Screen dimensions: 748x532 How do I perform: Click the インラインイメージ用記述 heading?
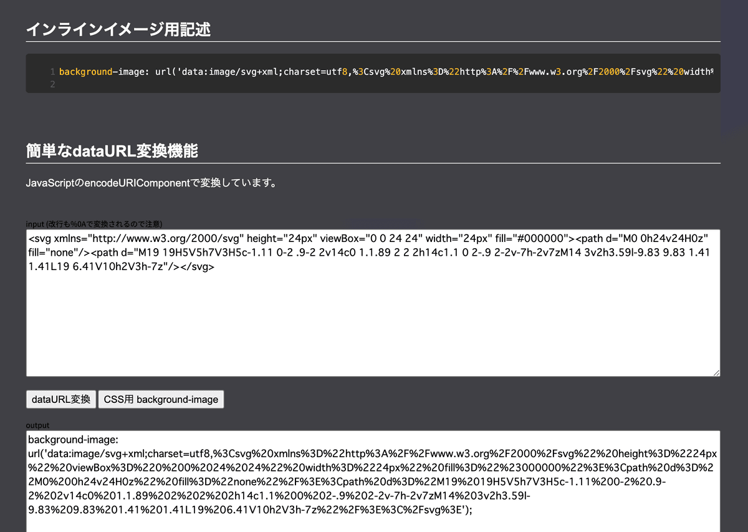pyautogui.click(x=118, y=29)
